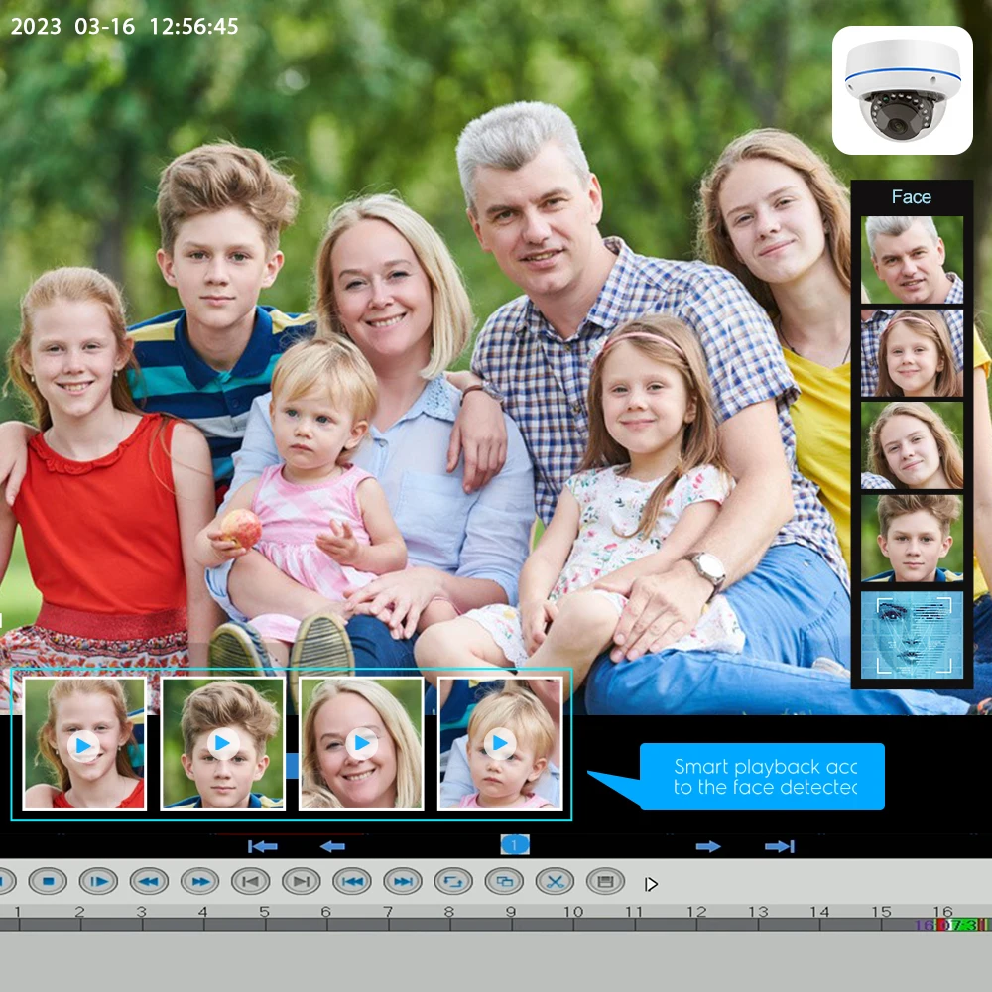Click the Smart playback callout bubble
Screen dimensions: 992x992
pos(762,777)
